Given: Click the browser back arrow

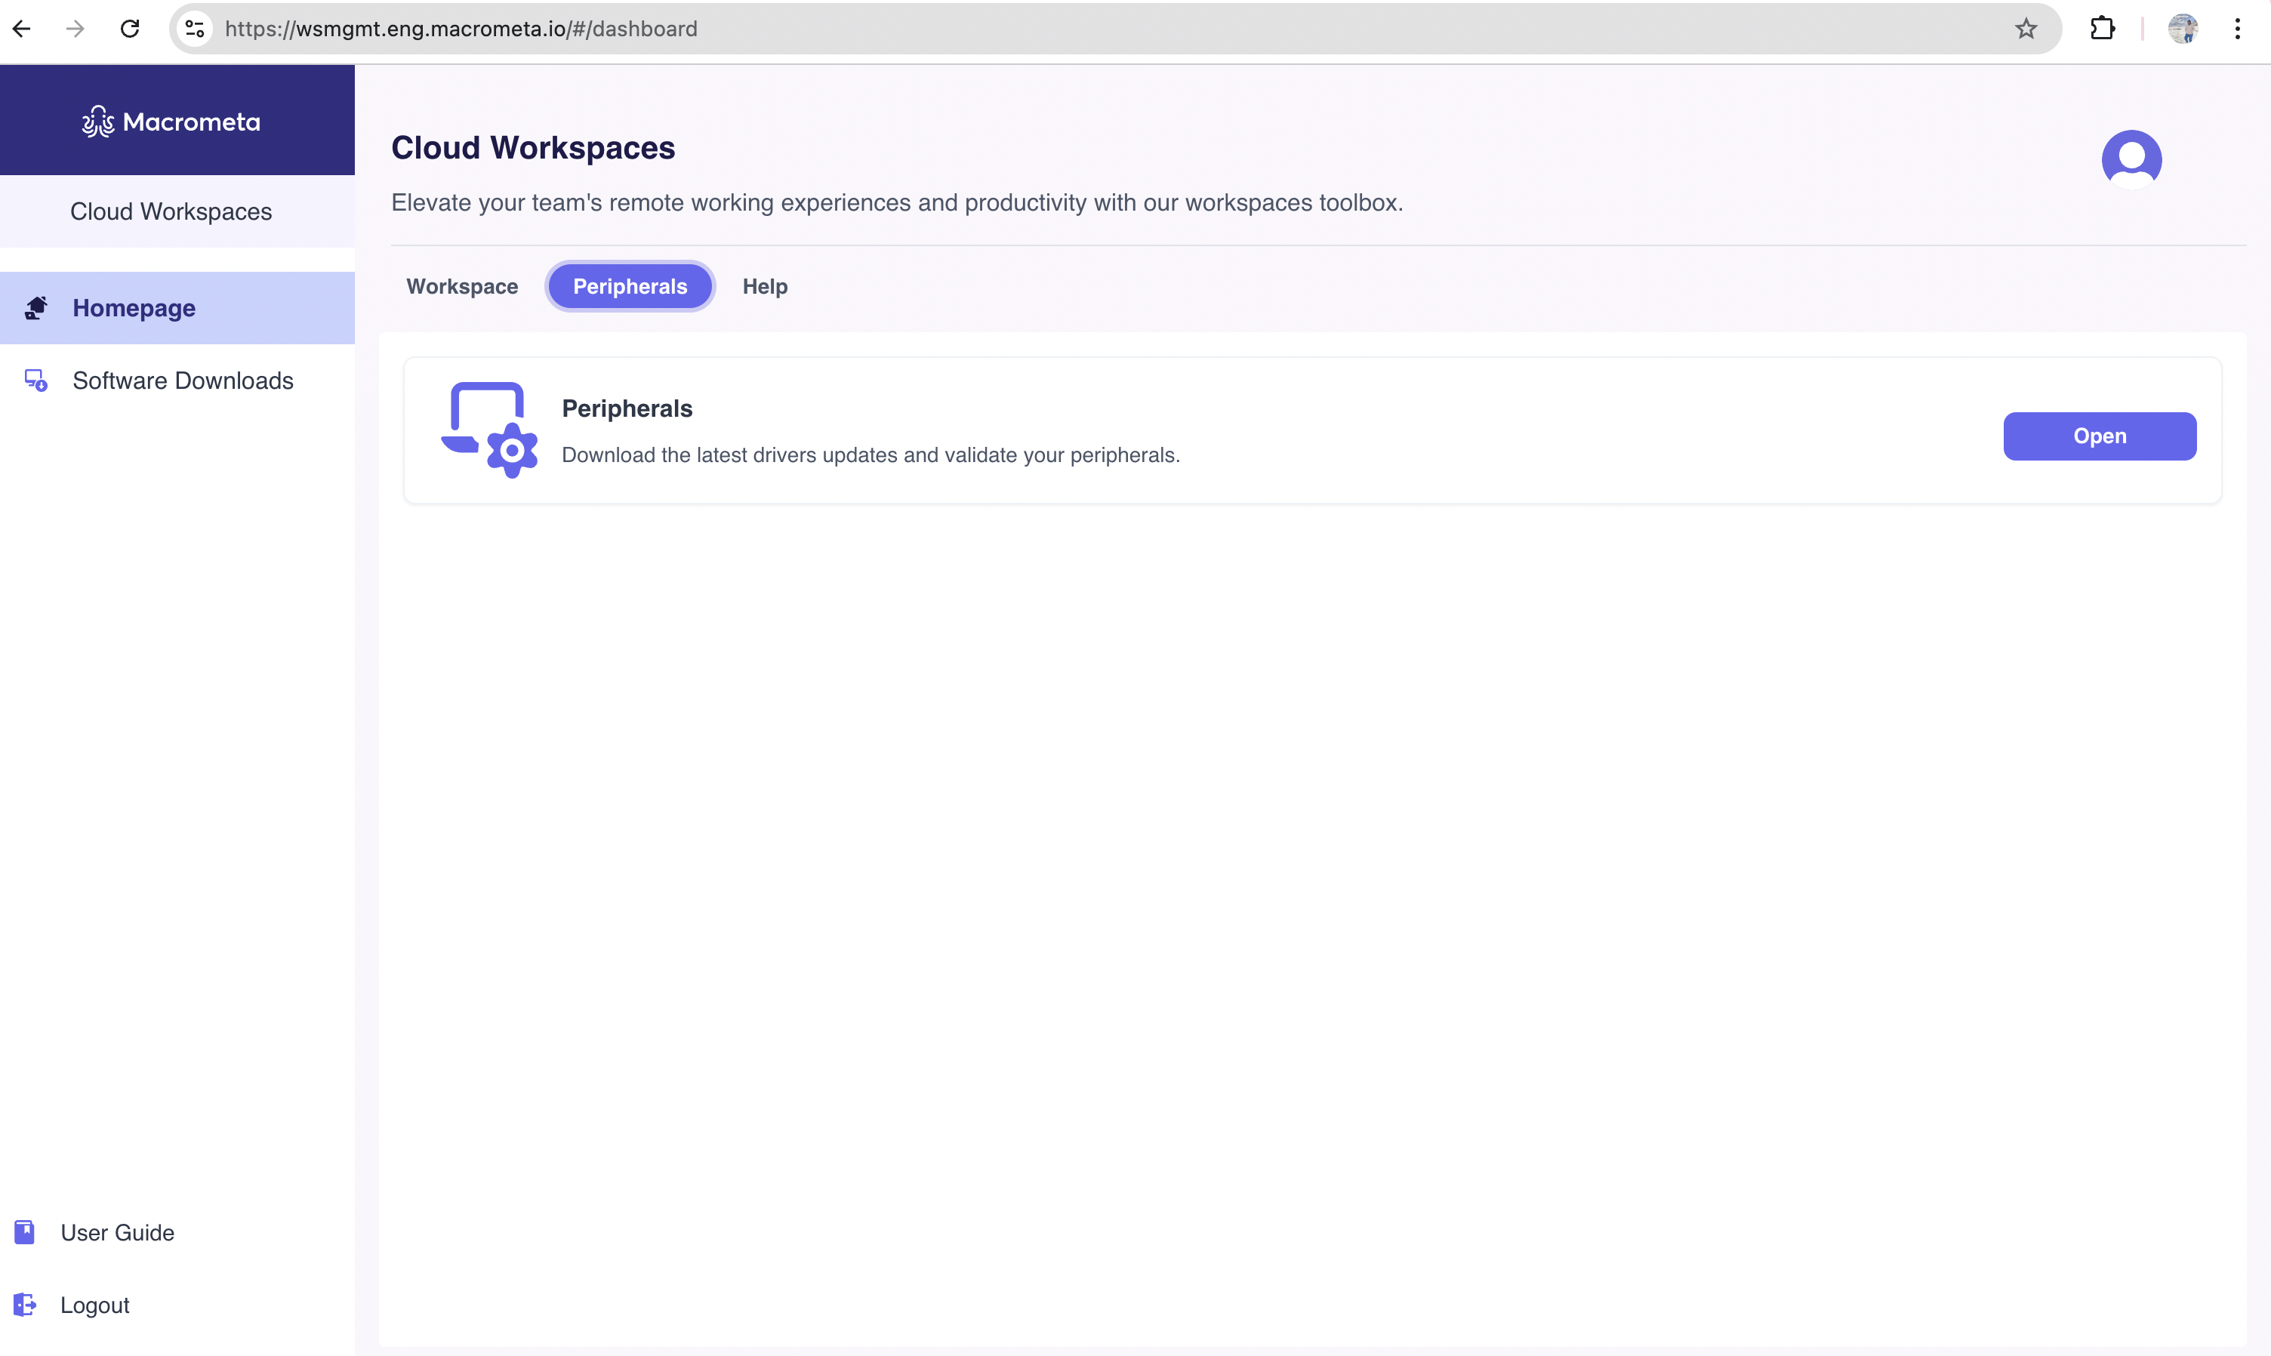Looking at the screenshot, I should (x=22, y=29).
